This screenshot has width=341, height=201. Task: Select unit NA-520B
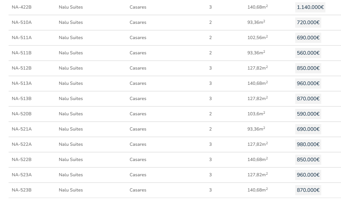point(22,114)
